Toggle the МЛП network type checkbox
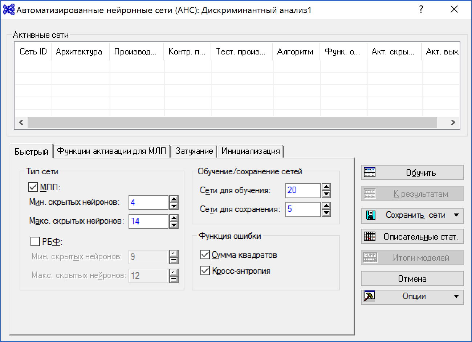Image resolution: width=472 pixels, height=342 pixels. pos(33,187)
